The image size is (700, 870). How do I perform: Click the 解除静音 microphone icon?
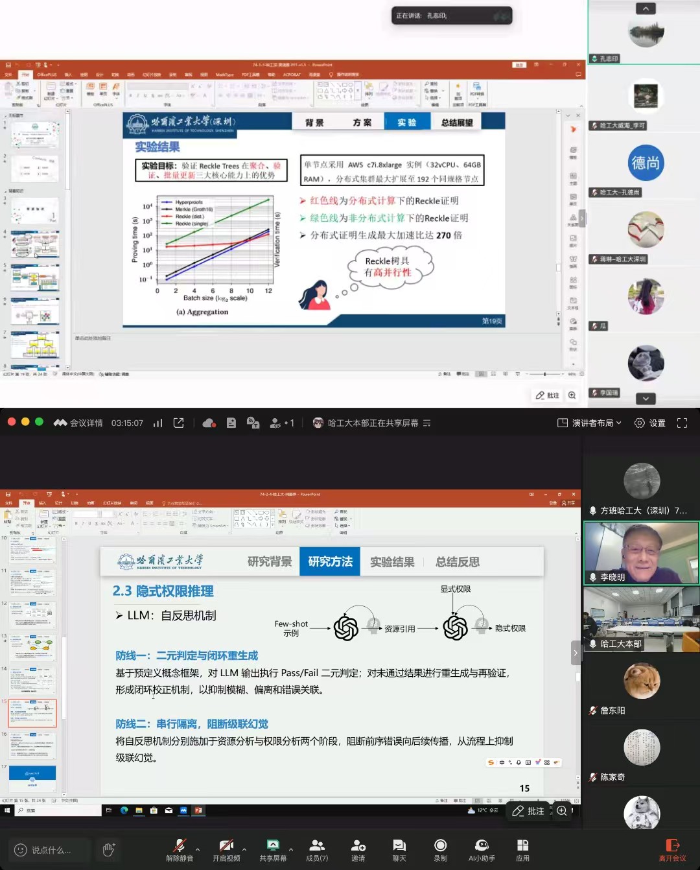(x=180, y=845)
